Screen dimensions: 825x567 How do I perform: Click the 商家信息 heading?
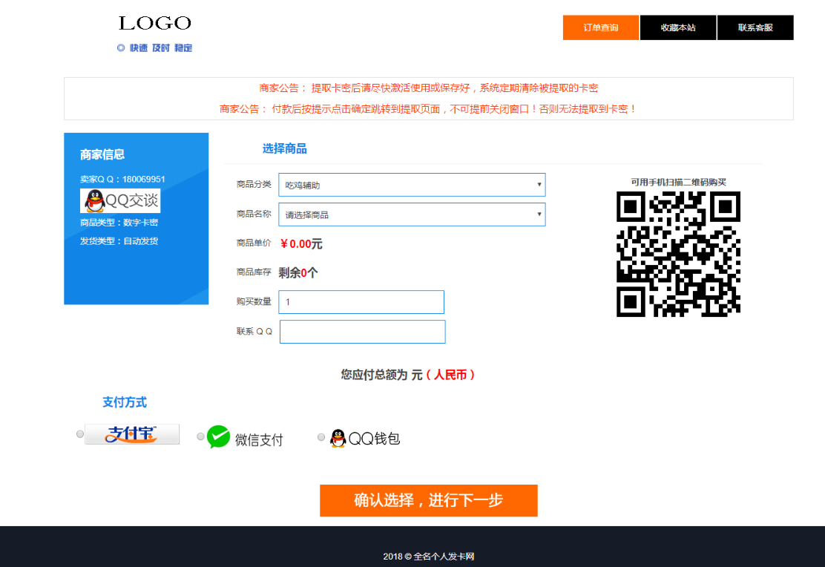(x=102, y=155)
